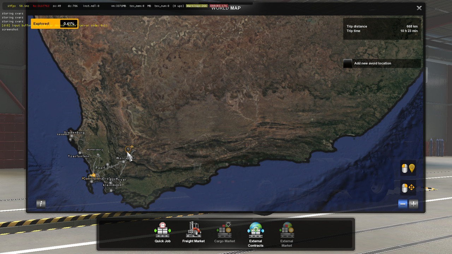The image size is (452, 254).
Task: Open the Freight Market
Action: click(x=194, y=232)
